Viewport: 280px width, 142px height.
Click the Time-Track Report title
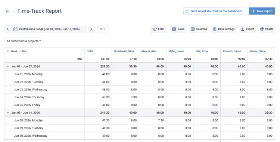[x=39, y=11]
